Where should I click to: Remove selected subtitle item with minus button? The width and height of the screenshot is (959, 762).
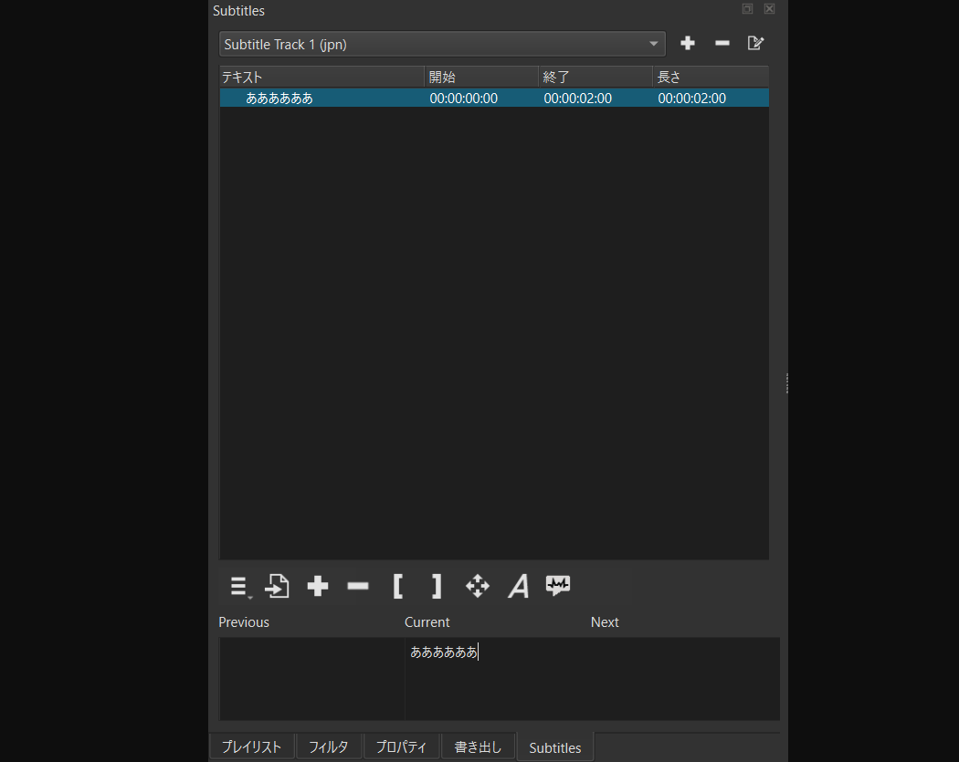pos(358,587)
